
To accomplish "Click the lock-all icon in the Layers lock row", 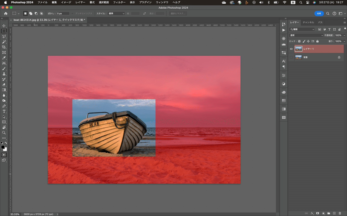I will [318, 41].
